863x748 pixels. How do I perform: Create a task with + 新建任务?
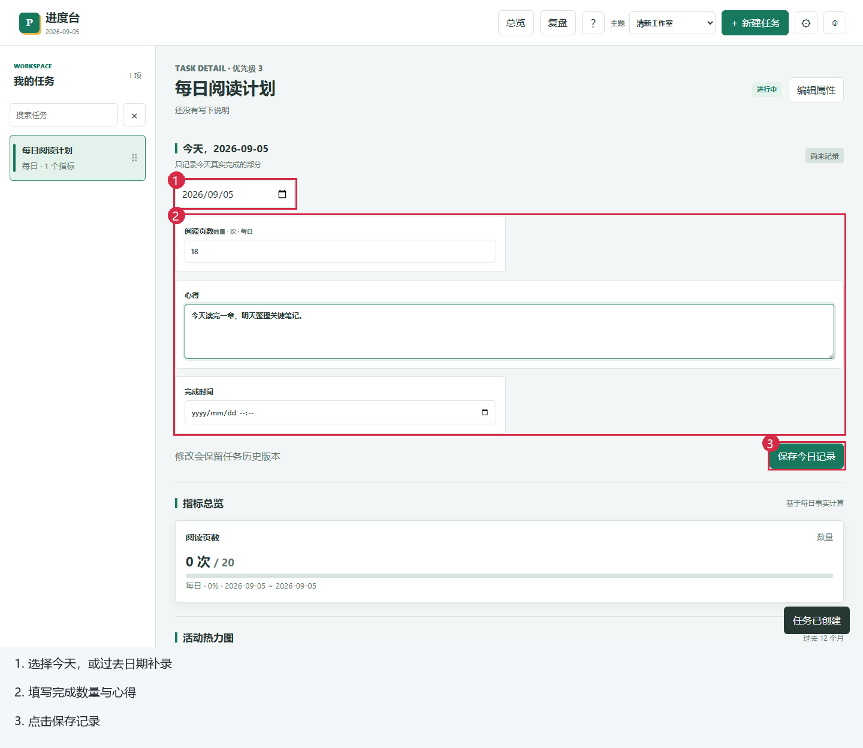tap(755, 23)
